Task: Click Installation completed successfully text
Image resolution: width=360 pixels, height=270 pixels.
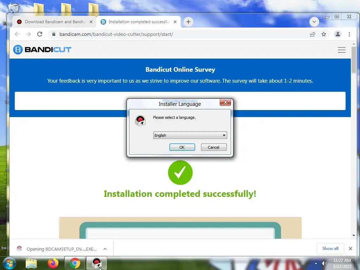Action: tap(180, 194)
